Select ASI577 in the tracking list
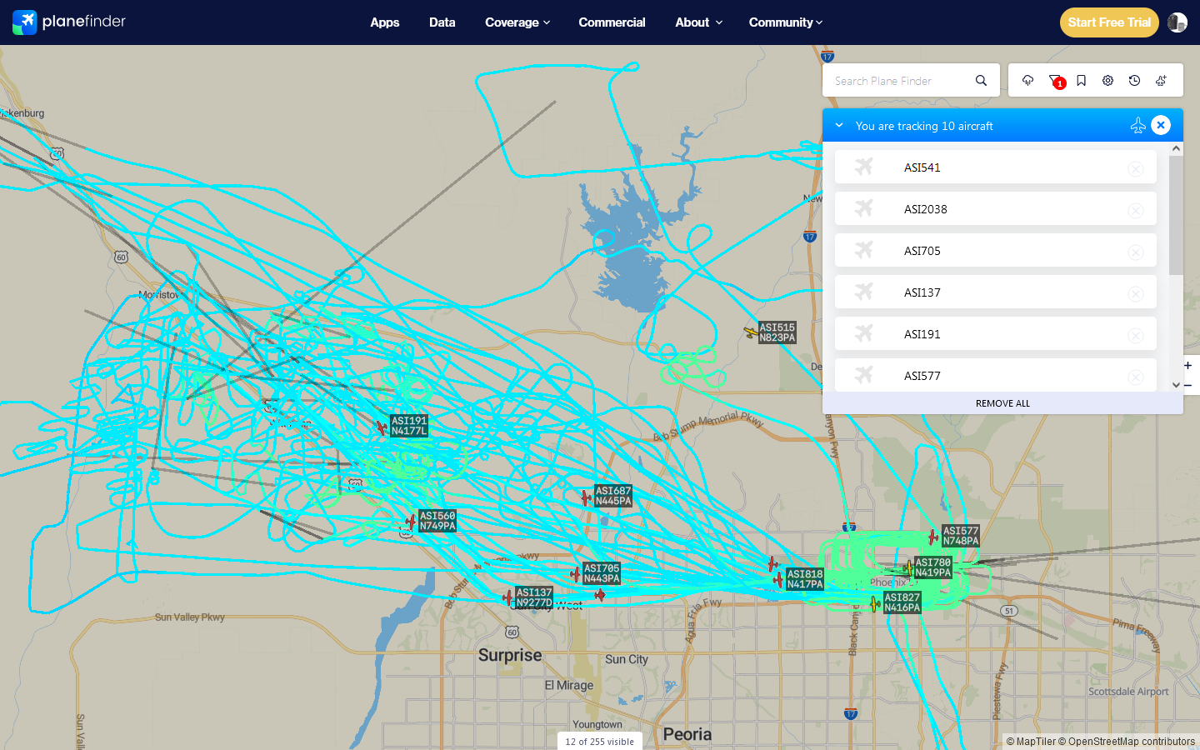Viewport: 1200px width, 750px height. tap(996, 375)
